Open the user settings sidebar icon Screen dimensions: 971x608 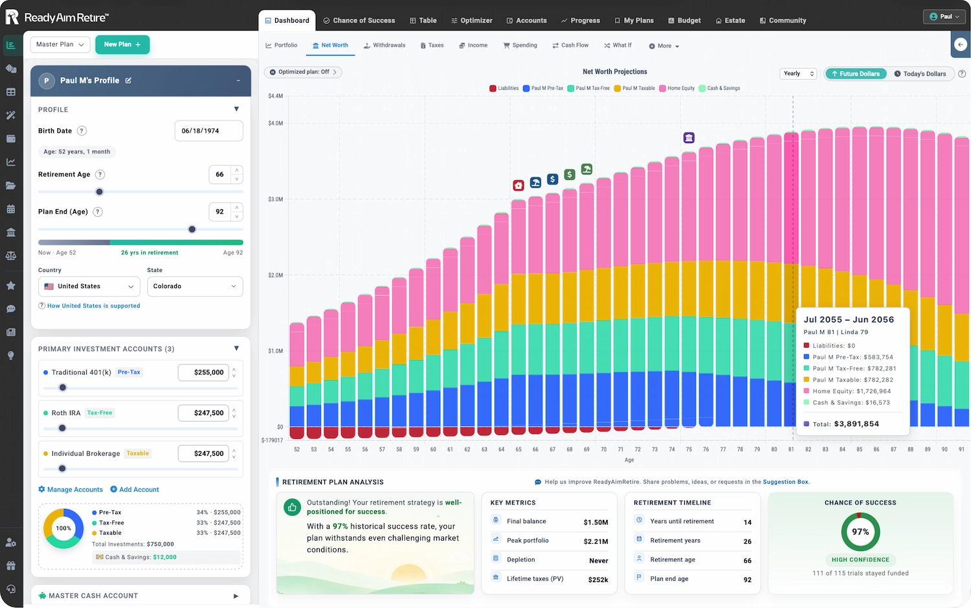11,543
